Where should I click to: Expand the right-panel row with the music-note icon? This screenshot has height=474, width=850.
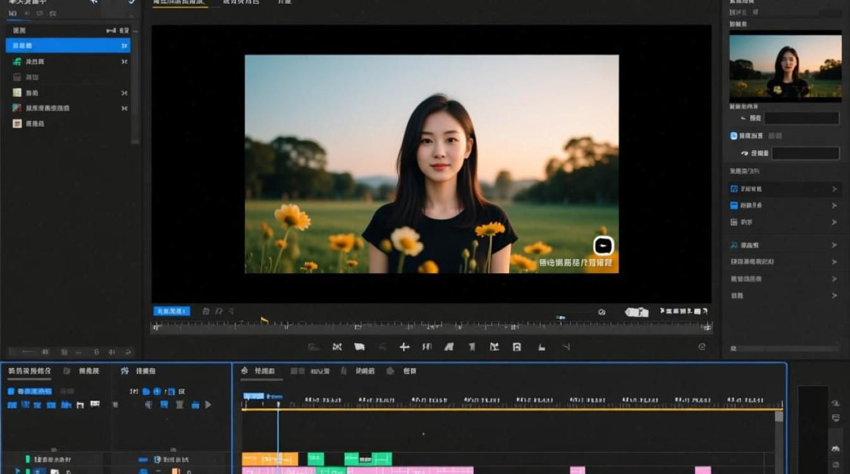(x=785, y=245)
